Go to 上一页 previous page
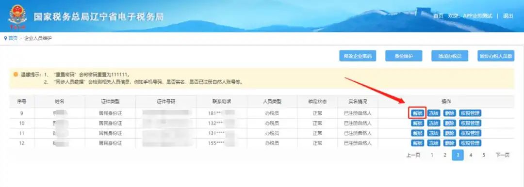 (413, 155)
